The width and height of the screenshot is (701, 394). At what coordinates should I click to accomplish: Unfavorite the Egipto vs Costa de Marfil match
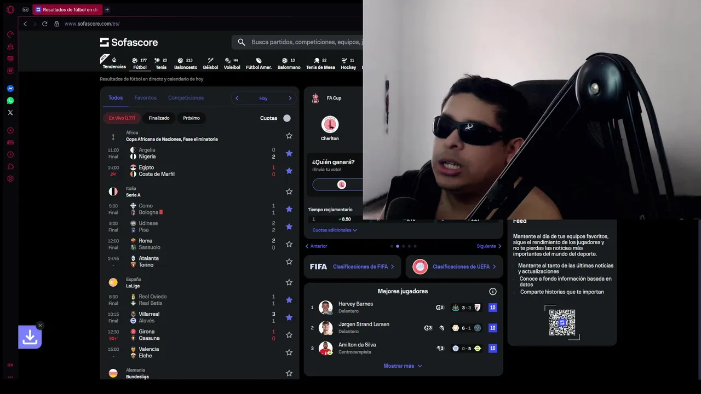[289, 171]
